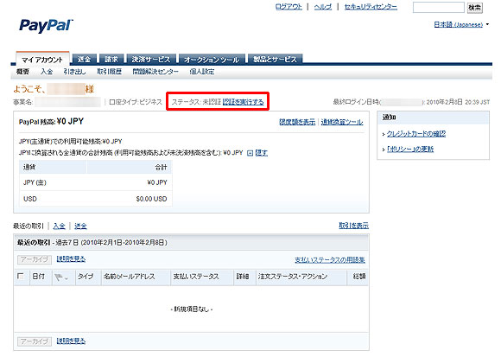Click the lower 説明を見る link
This screenshot has width=501, height=357.
[x=71, y=341]
